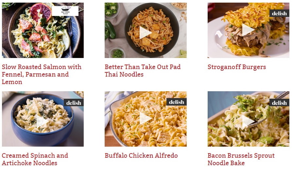Screen dimensions: 292x174
Task: Play the Buffalo Chicken Alfredo video
Action: pyautogui.click(x=145, y=118)
